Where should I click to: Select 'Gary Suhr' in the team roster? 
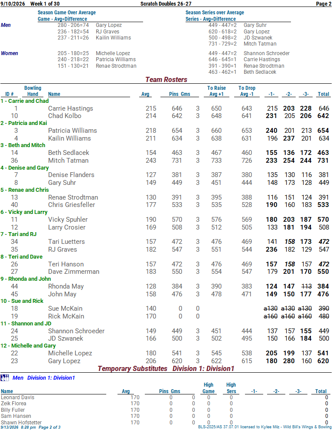[62, 182]
